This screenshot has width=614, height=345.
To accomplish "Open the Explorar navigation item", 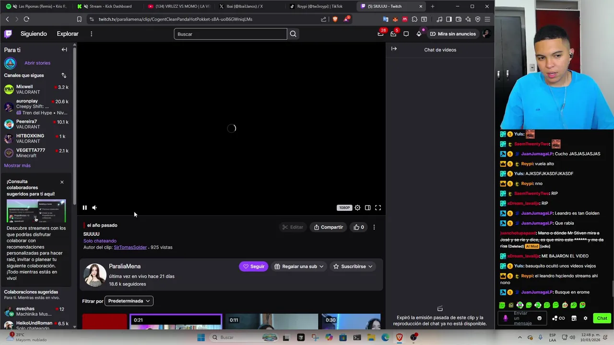I will [68, 34].
